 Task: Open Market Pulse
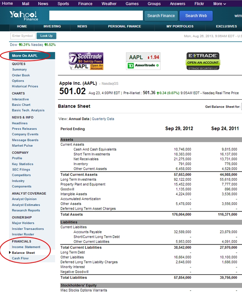tap(22, 146)
